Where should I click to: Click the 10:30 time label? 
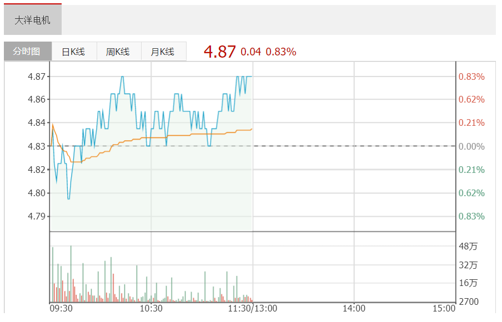tap(151, 309)
